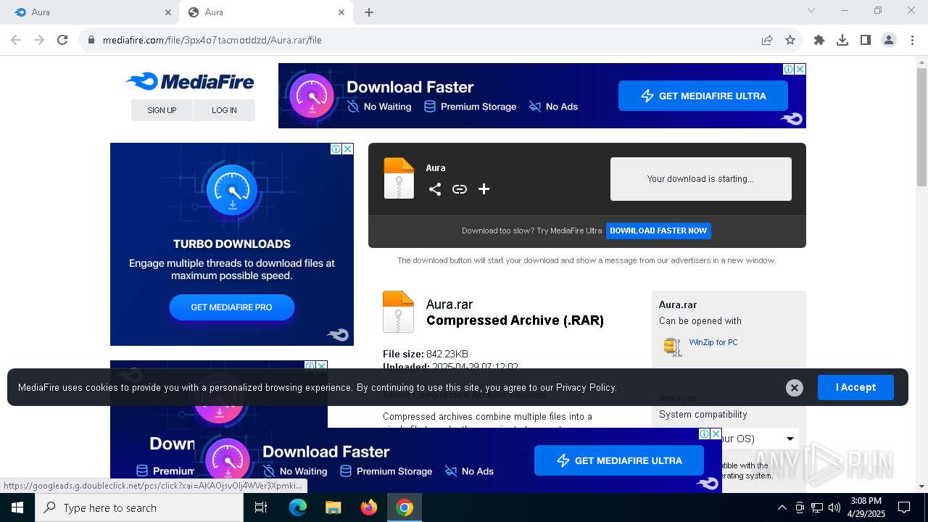Click the Aura.rar file heading text
This screenshot has width=928, height=522.
(449, 304)
